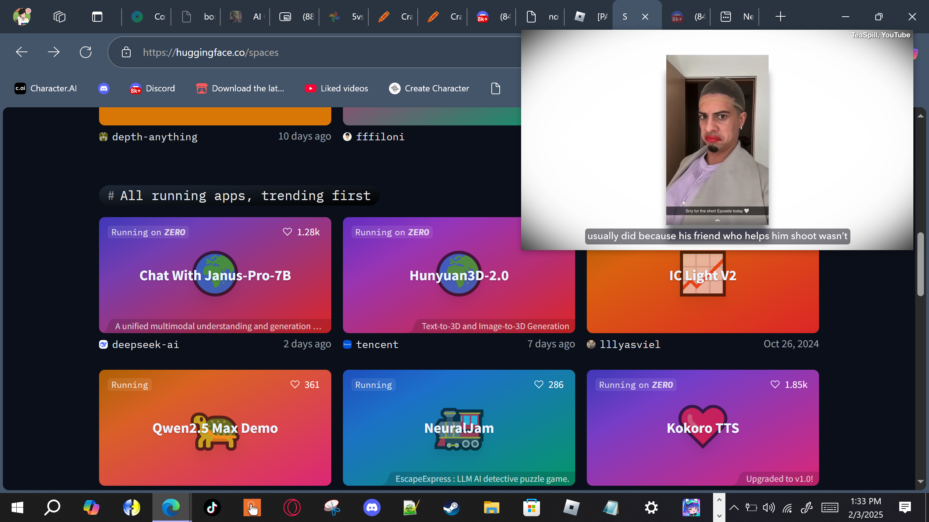Open the Discord bookmark with 8k+ badge

coord(152,88)
